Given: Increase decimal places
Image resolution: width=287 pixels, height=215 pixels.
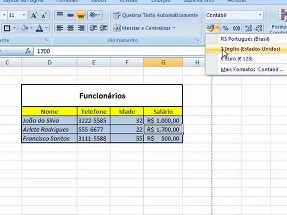Looking at the screenshot, I should coord(248,28).
